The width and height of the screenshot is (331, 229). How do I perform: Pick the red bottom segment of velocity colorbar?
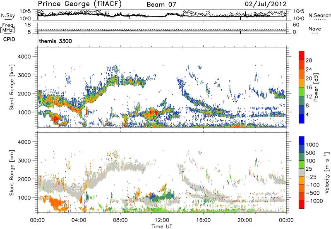(x=302, y=205)
